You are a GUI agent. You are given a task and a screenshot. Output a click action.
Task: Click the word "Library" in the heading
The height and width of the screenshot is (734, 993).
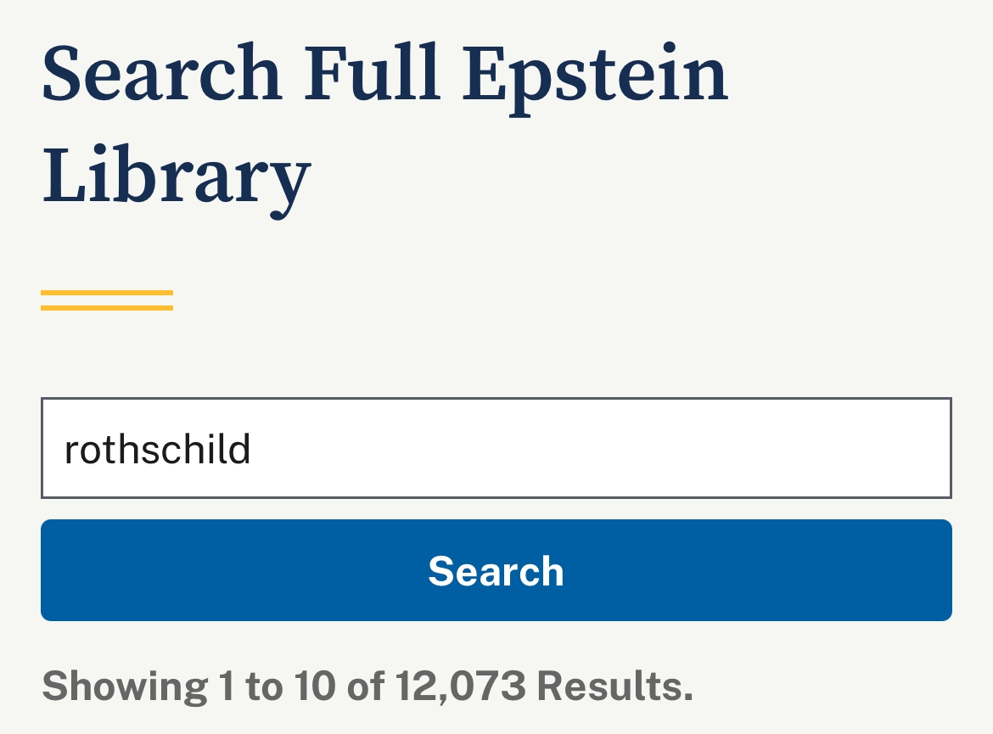click(176, 176)
